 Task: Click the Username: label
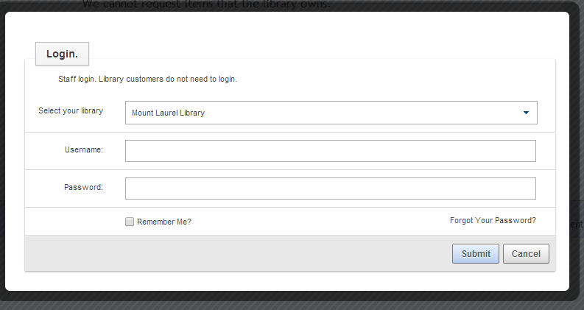tap(84, 149)
